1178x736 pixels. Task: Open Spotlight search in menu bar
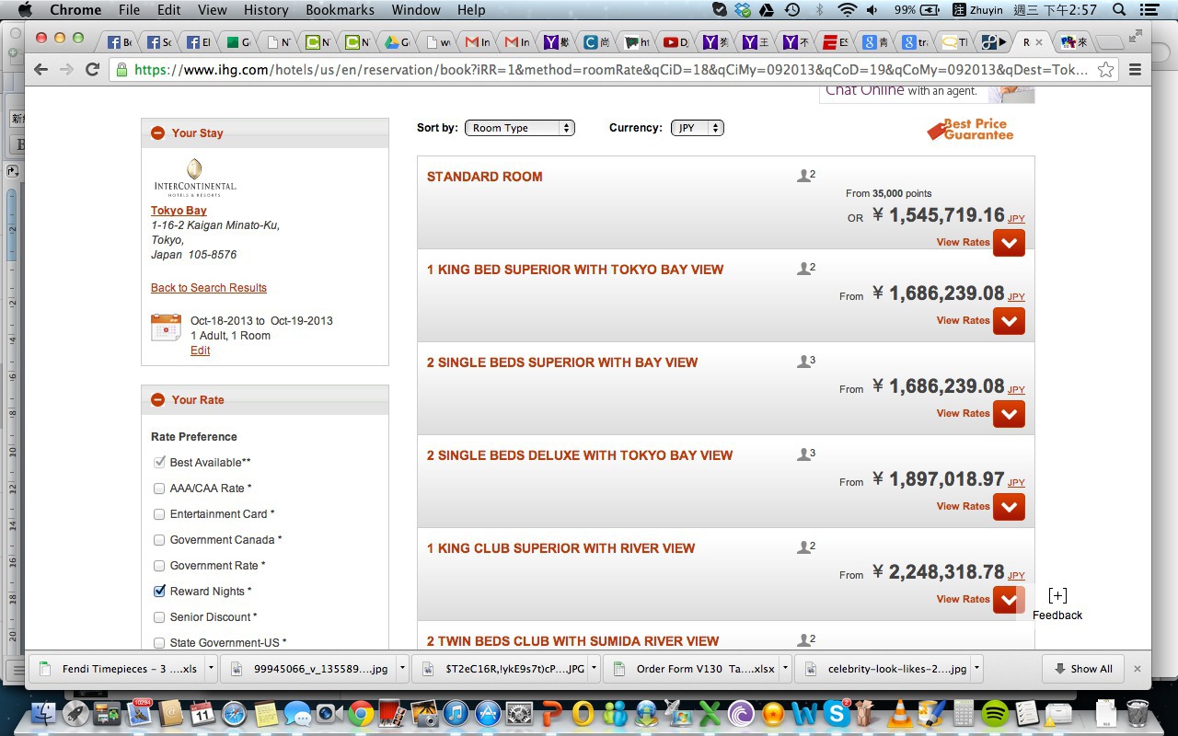1119,10
